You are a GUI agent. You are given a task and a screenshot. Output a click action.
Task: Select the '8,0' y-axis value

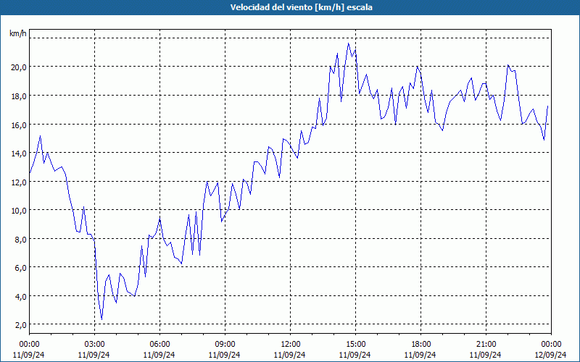point(20,240)
